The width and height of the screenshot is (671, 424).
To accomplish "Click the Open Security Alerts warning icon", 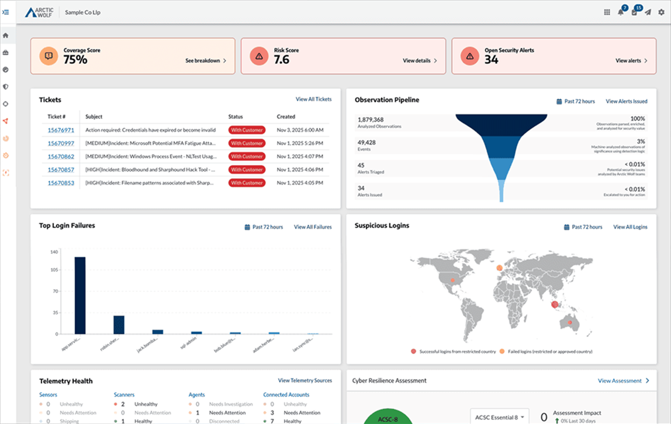I will [471, 56].
